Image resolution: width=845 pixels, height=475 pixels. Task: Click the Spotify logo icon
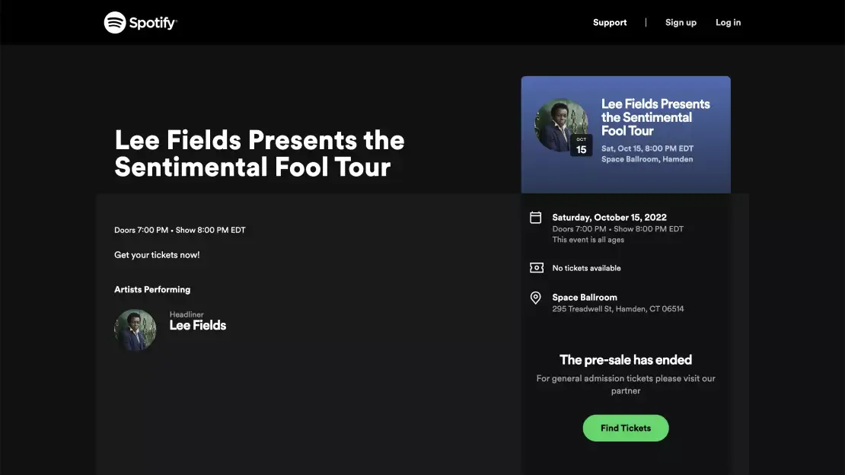tap(115, 23)
